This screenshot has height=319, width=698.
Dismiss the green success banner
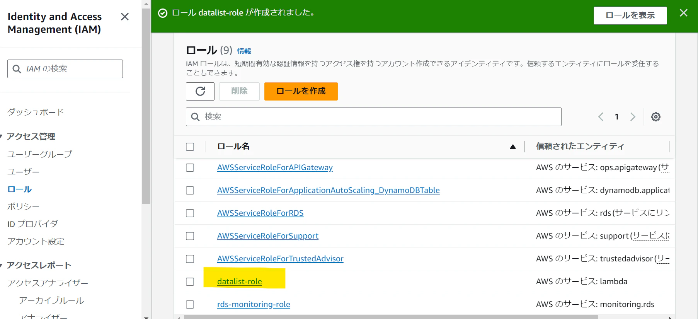click(683, 13)
